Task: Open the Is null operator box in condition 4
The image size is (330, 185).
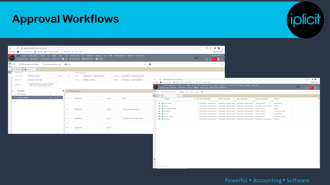Action: click(x=114, y=127)
